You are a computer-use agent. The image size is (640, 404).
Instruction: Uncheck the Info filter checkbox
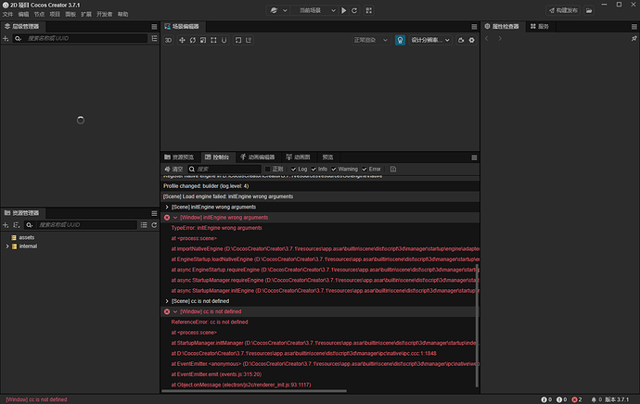click(314, 169)
